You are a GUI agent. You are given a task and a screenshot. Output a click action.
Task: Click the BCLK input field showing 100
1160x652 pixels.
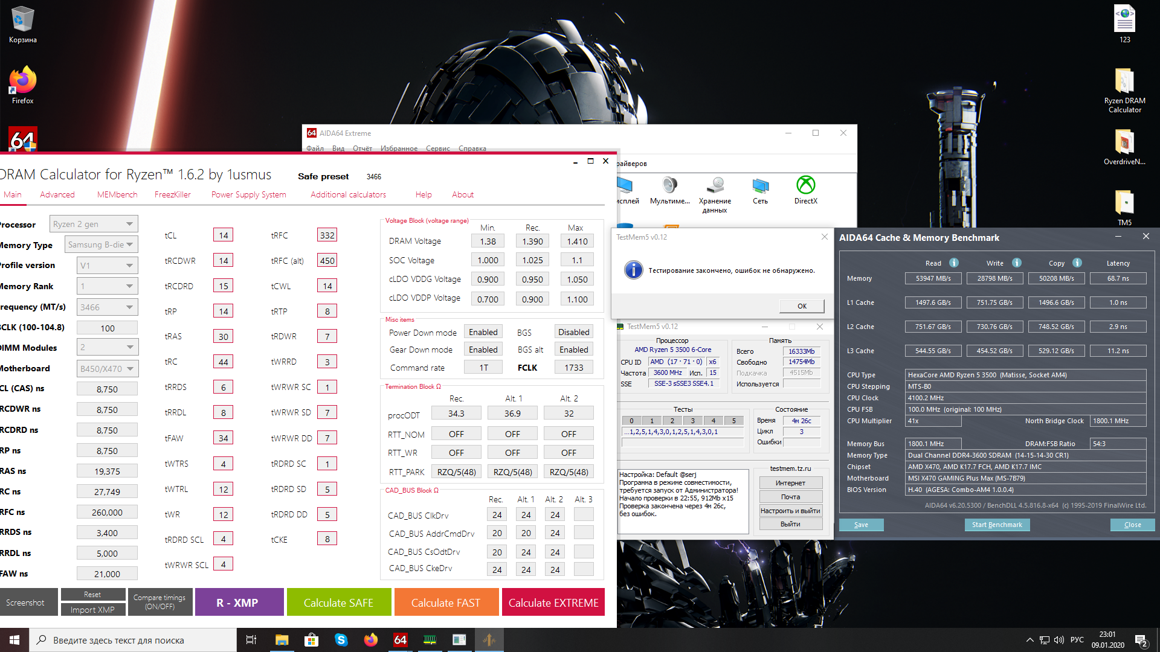tap(108, 328)
